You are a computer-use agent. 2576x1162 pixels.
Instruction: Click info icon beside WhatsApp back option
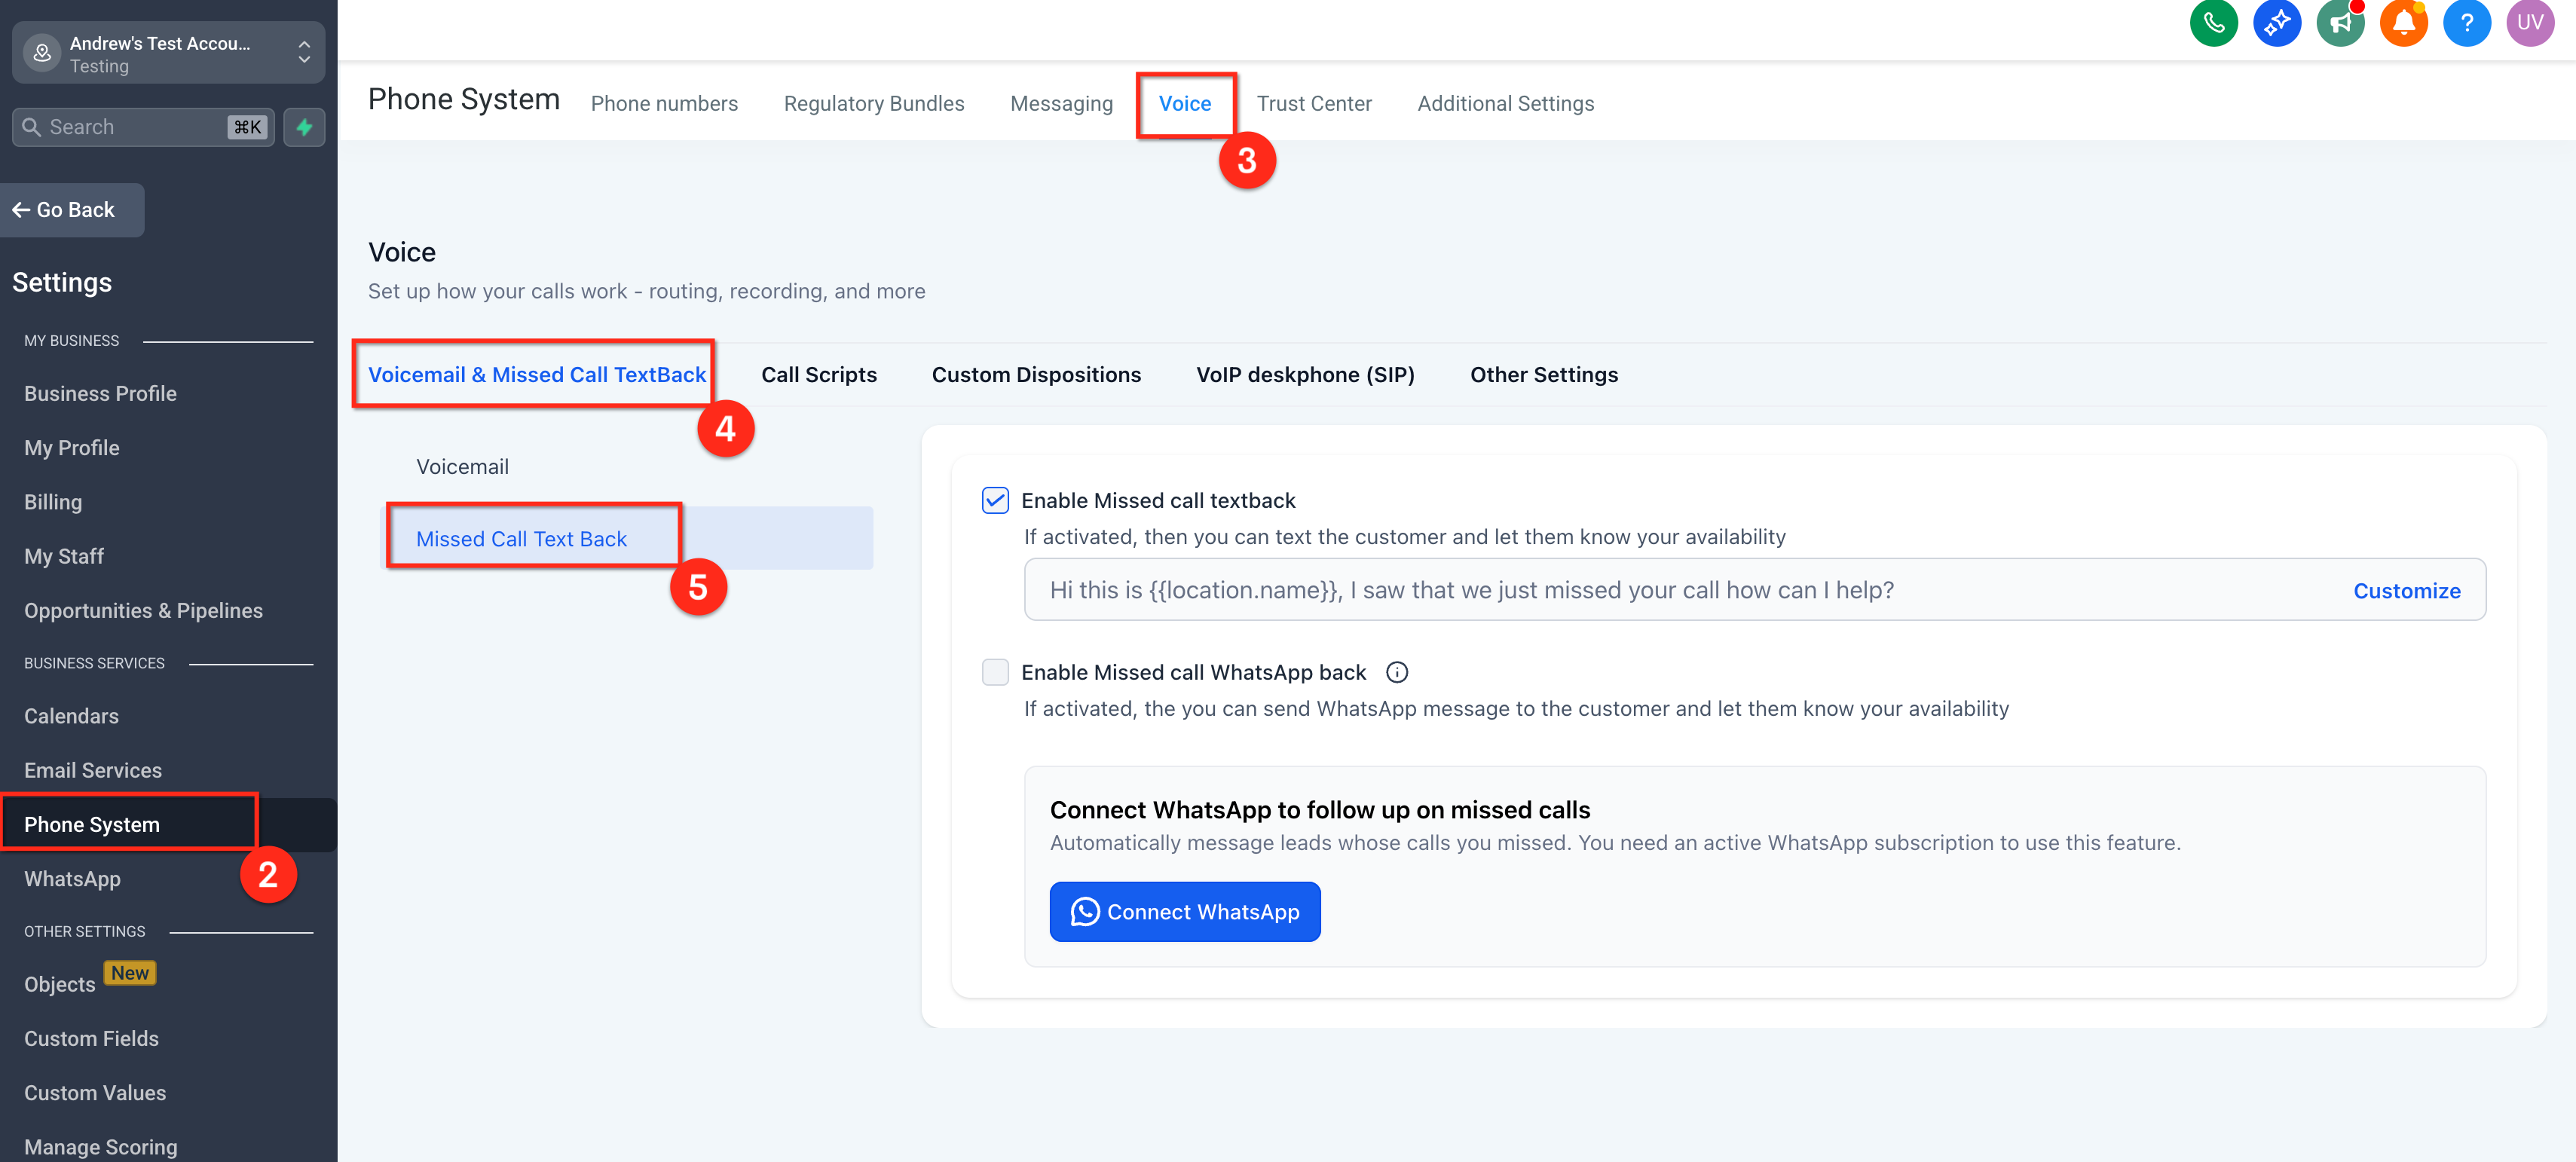(1397, 672)
